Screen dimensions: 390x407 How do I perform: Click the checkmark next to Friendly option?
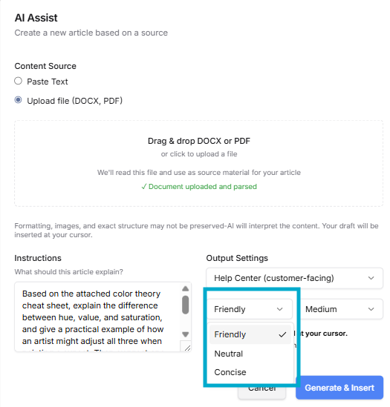pos(282,334)
